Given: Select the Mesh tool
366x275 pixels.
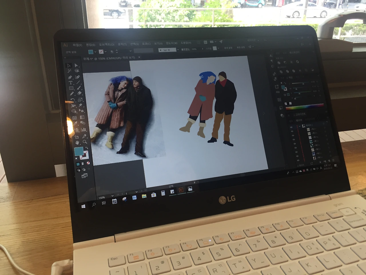Looking at the screenshot, I should pos(74,118).
